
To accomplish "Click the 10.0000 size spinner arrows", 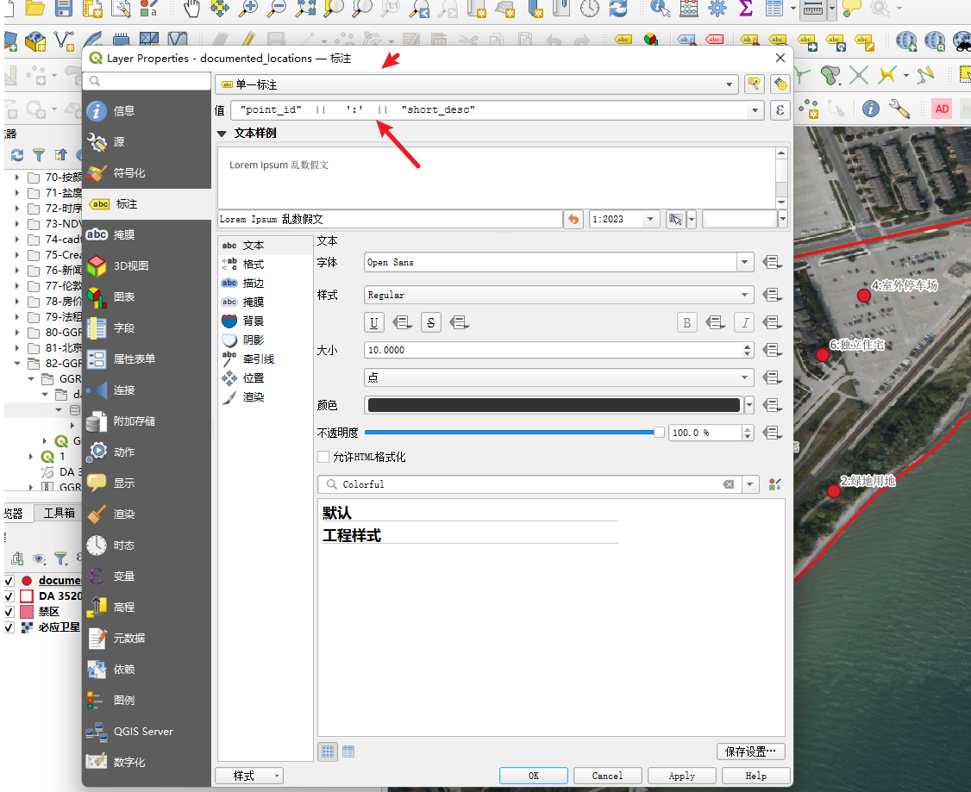I will pyautogui.click(x=748, y=350).
